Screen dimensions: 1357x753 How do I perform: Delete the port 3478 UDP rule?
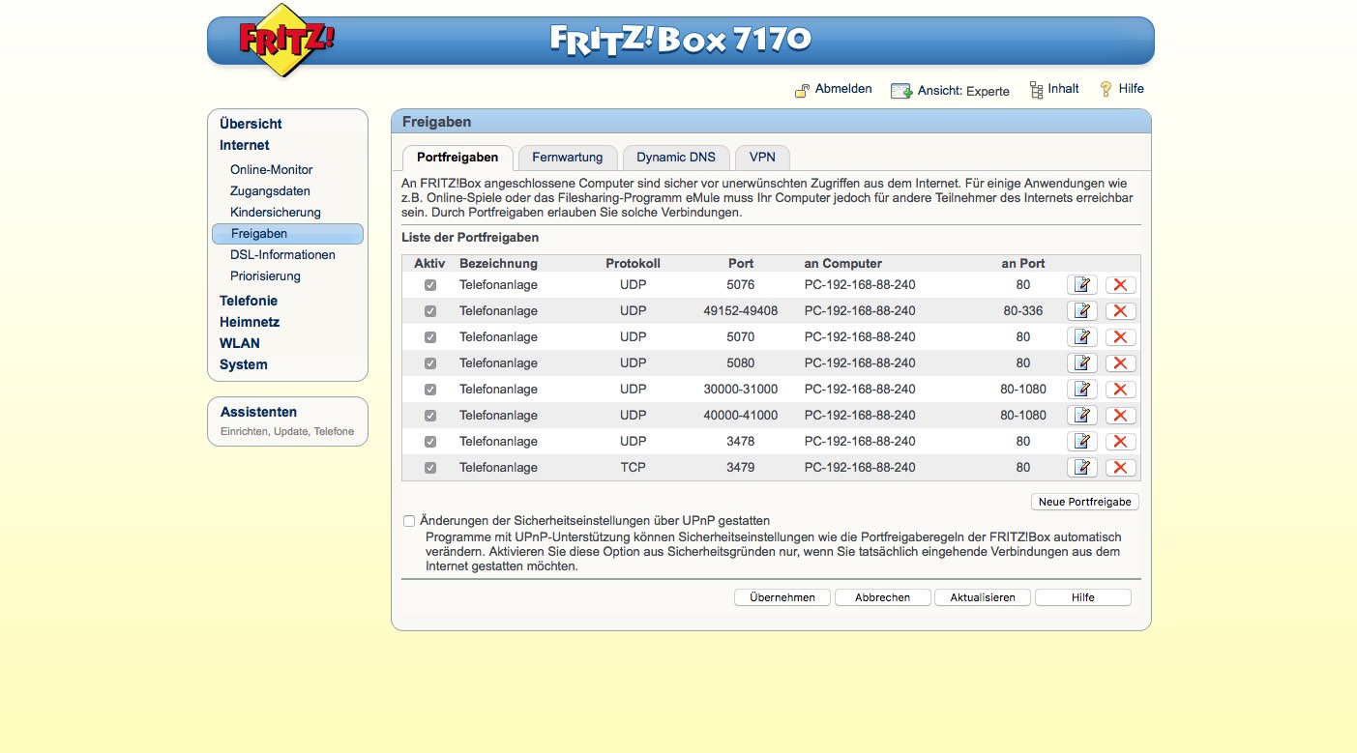coord(1120,442)
